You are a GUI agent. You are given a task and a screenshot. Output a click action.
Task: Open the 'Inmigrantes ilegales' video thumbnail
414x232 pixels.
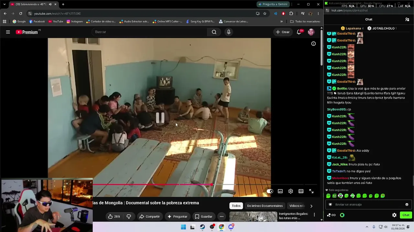[253, 216]
